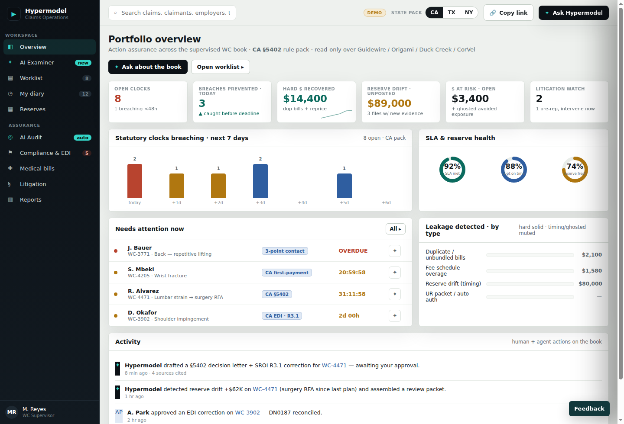
Task: Click the Copy link button
Action: [x=508, y=13]
